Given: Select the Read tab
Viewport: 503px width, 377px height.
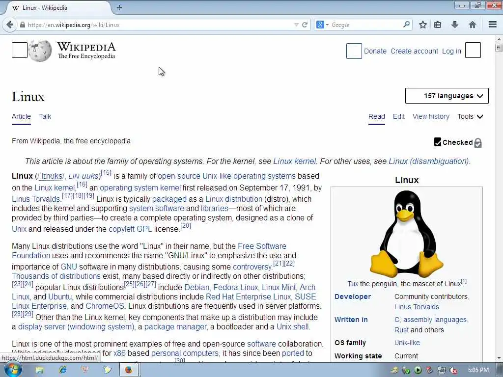Looking at the screenshot, I should 377,116.
